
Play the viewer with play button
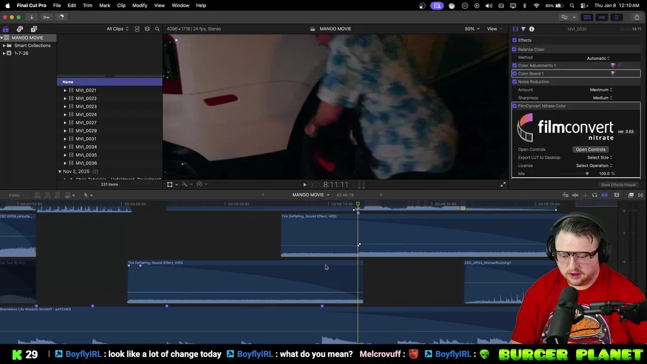click(x=304, y=185)
